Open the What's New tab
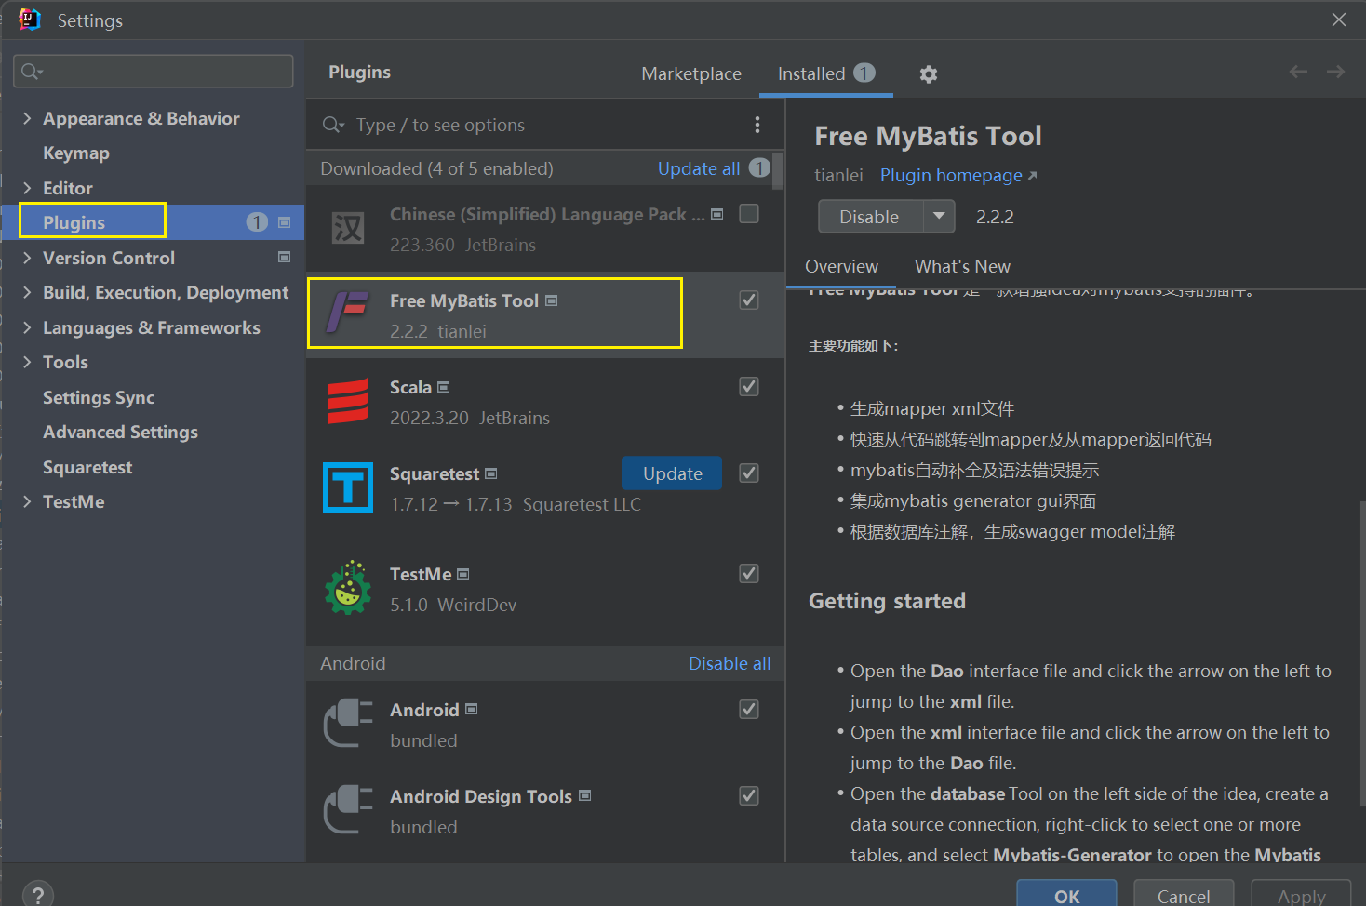Screen dimensions: 1366x906 pos(962,266)
